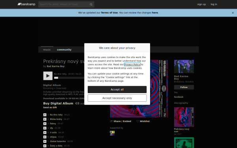This screenshot has width=237, height=148.
Task: Open the Prekrásny nový svet discography cover
Action: pyautogui.click(x=184, y=117)
